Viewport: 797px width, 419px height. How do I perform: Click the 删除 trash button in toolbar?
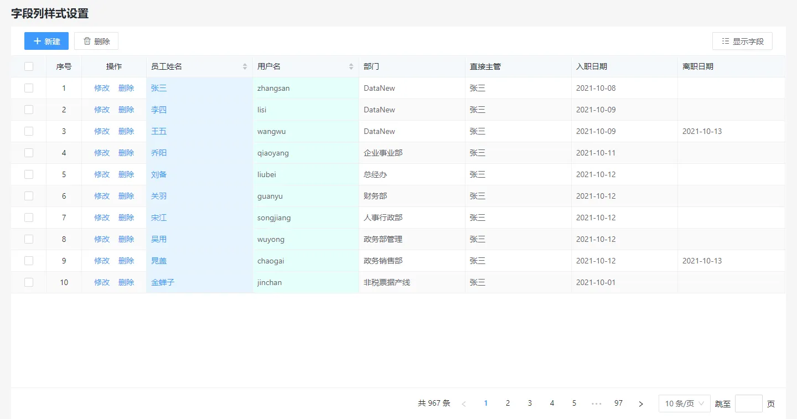click(x=96, y=41)
